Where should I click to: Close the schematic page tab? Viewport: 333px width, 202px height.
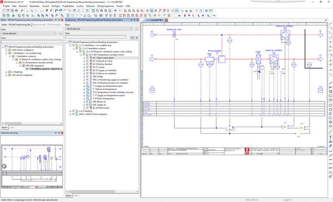pyautogui.click(x=166, y=20)
